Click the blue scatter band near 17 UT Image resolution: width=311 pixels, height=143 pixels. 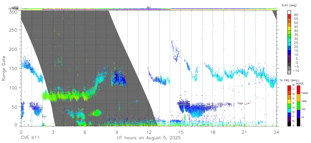coord(200,109)
